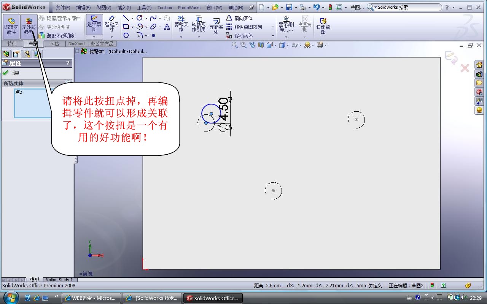The height and width of the screenshot is (304, 487).
Task: Click the 转换实体引用 convert entities tool
Action: [199, 24]
